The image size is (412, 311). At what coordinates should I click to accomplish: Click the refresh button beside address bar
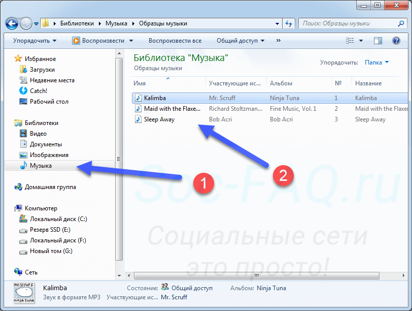(289, 23)
